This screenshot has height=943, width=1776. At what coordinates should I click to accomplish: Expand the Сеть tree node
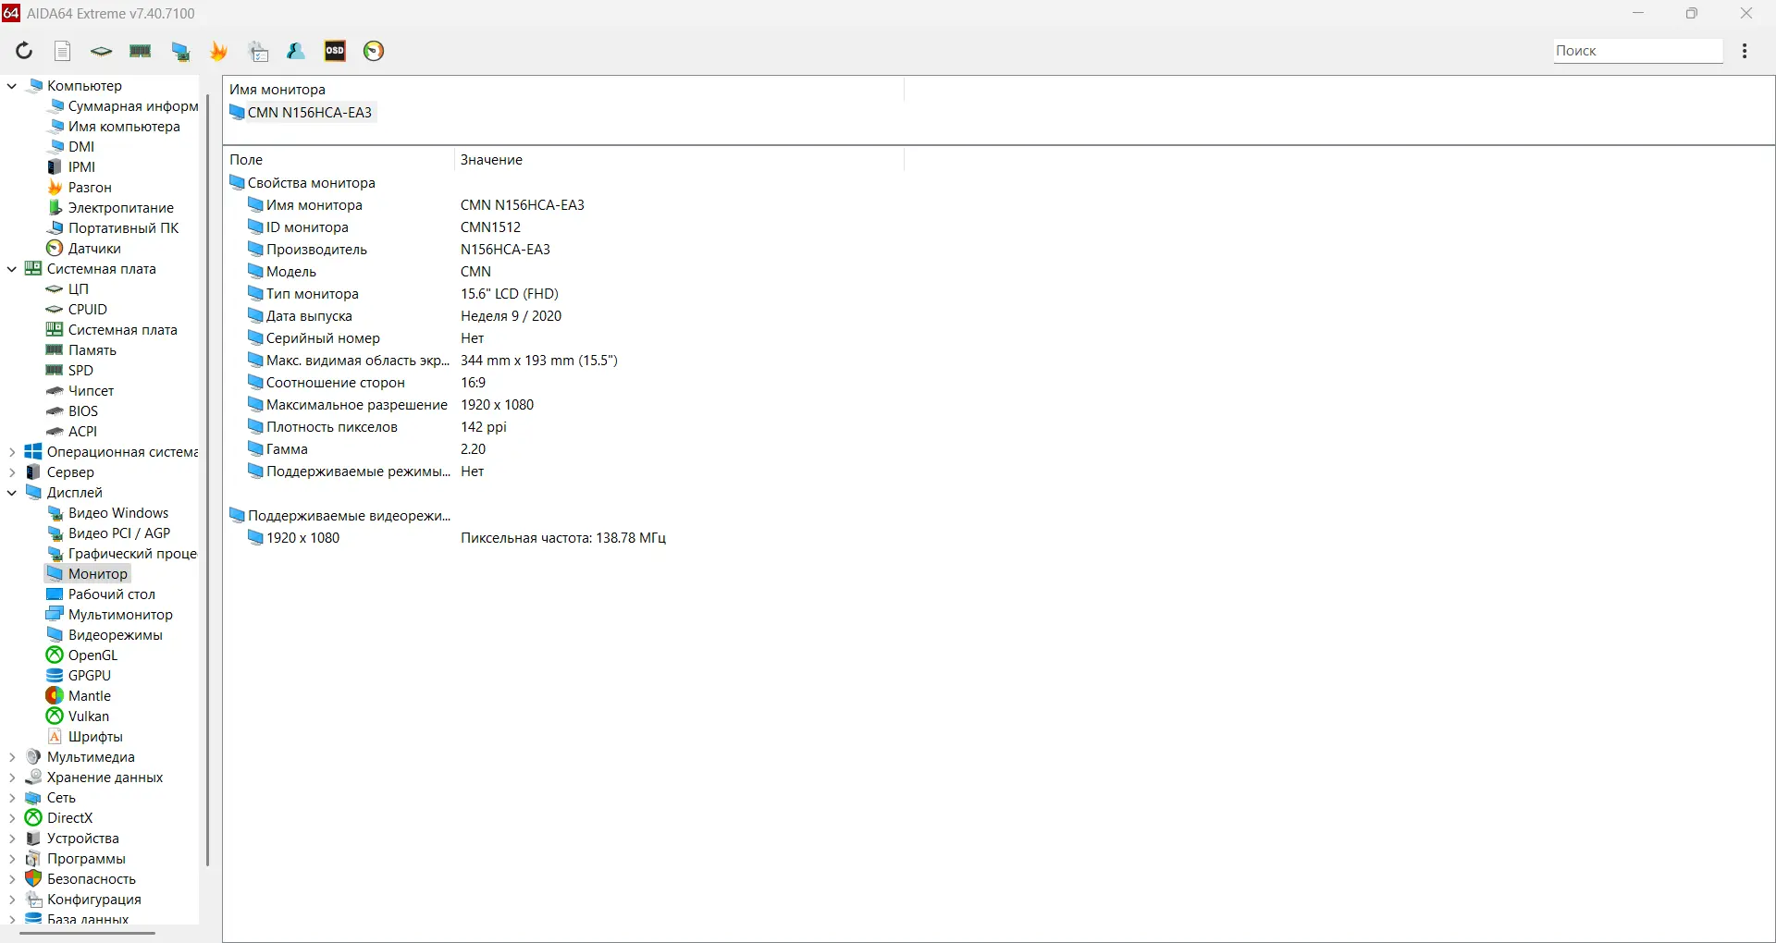(12, 798)
